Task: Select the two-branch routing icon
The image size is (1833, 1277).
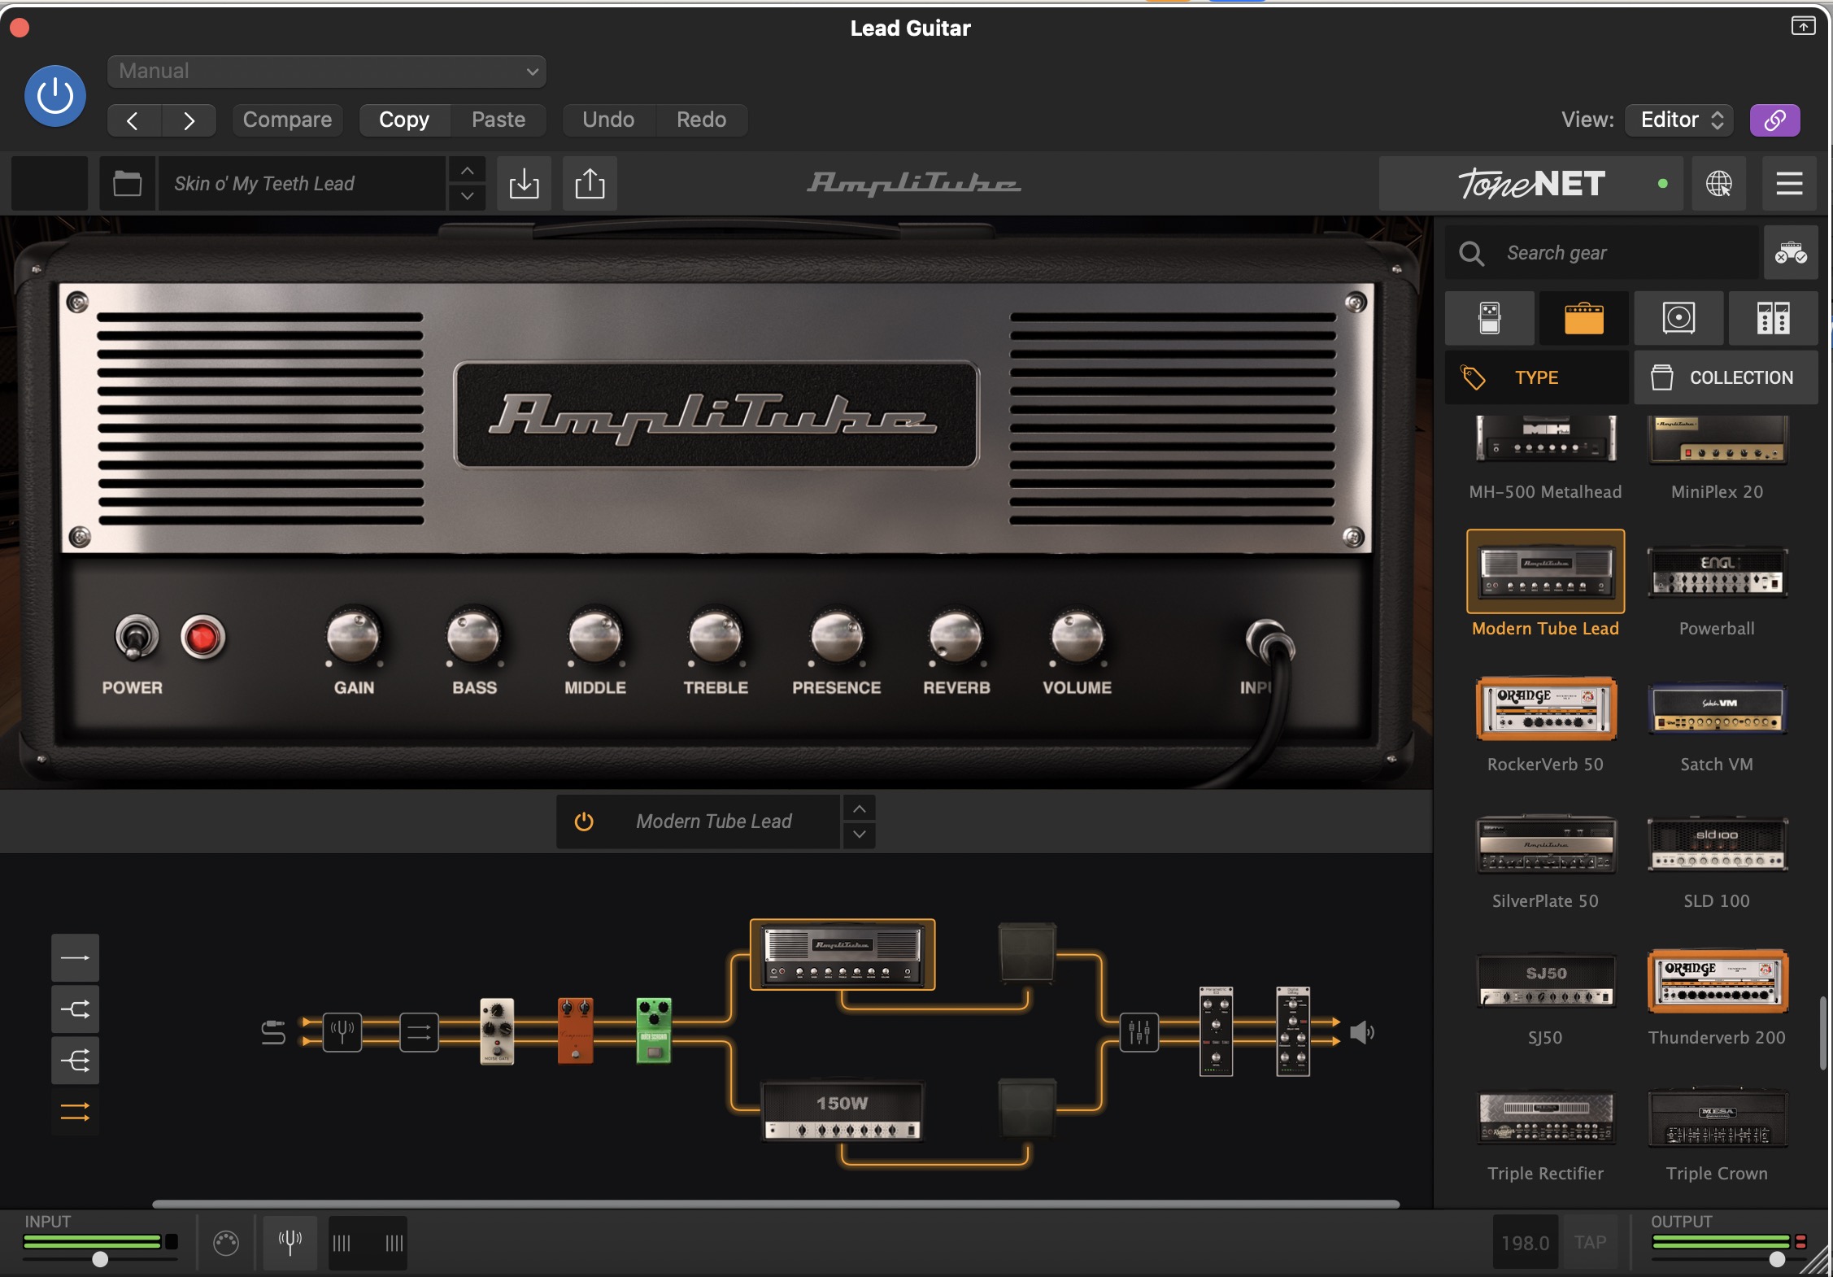Action: point(75,1009)
